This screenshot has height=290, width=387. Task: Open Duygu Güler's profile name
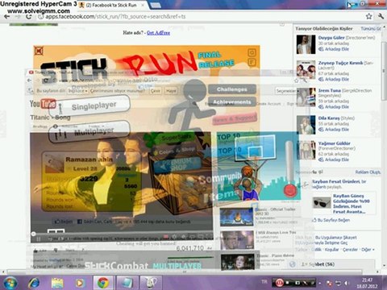(x=331, y=38)
